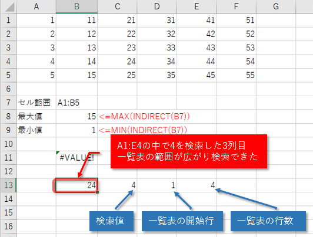Select column B header
This screenshot has height=237, width=313.
click(x=76, y=6)
